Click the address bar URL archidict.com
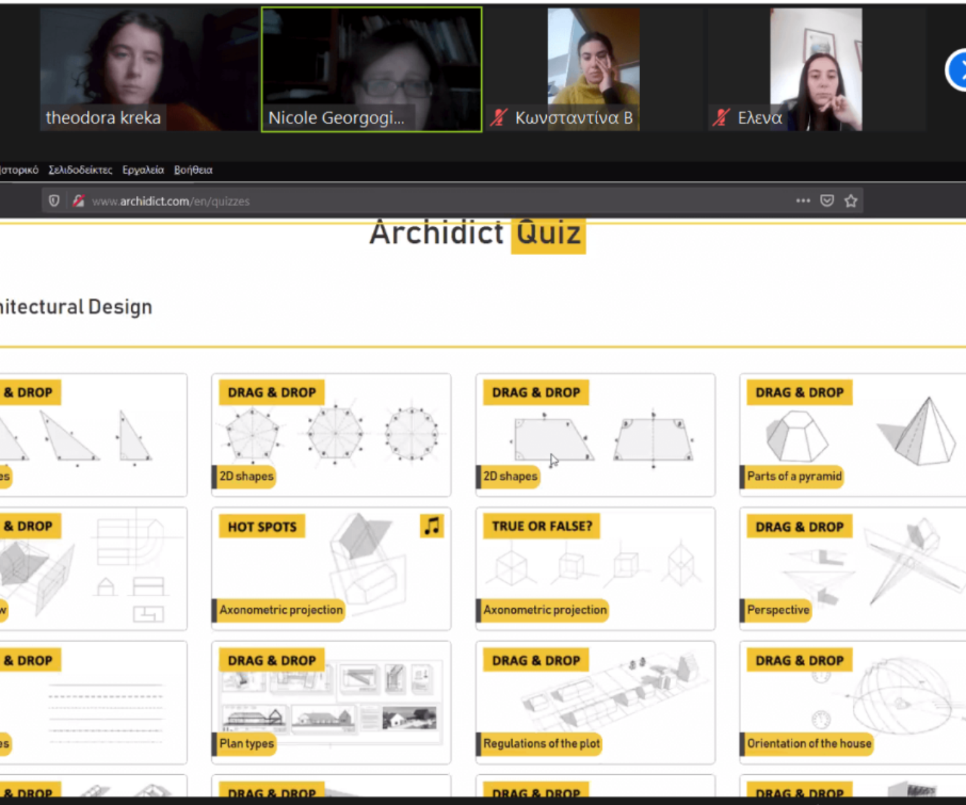 tap(171, 202)
